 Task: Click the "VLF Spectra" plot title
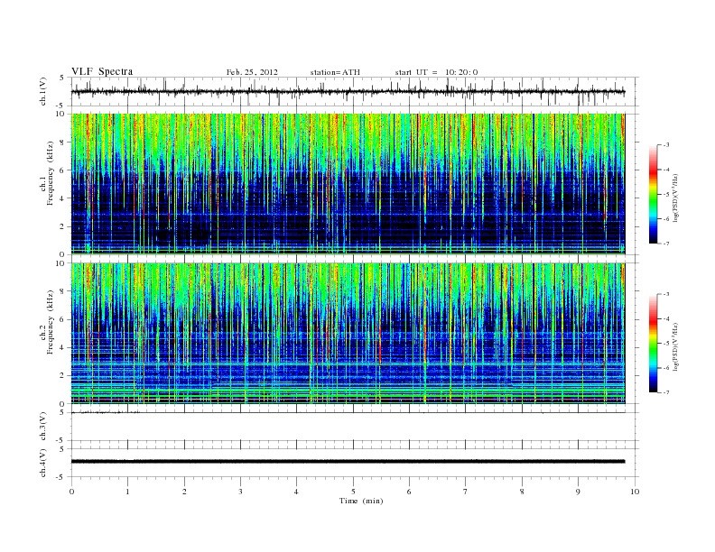click(102, 71)
